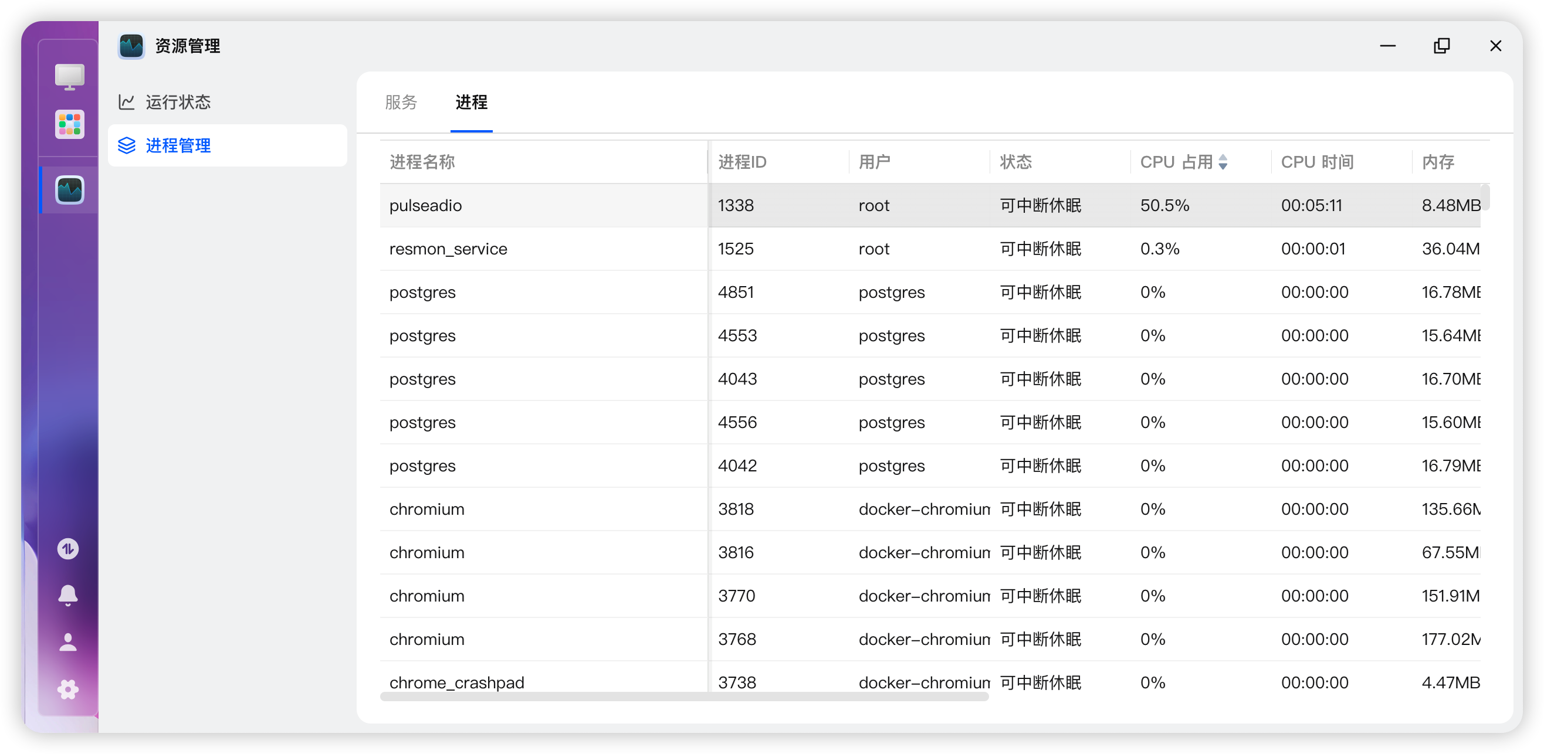Open the desktop monitor icon in dock
1544x754 pixels.
tap(70, 77)
